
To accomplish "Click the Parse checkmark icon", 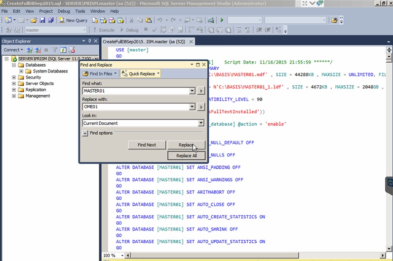I will point(155,30).
